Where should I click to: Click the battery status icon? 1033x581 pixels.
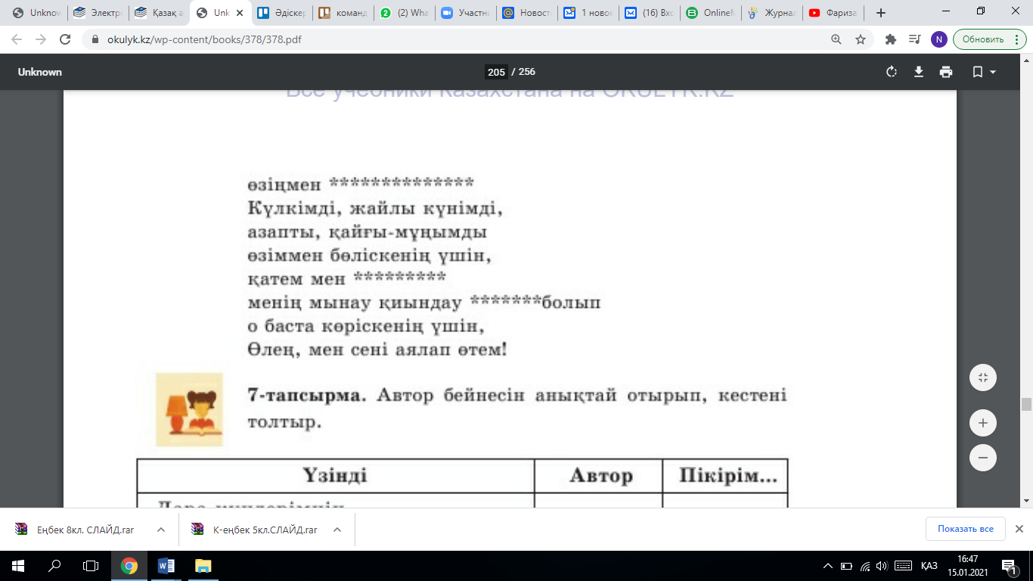(x=847, y=566)
